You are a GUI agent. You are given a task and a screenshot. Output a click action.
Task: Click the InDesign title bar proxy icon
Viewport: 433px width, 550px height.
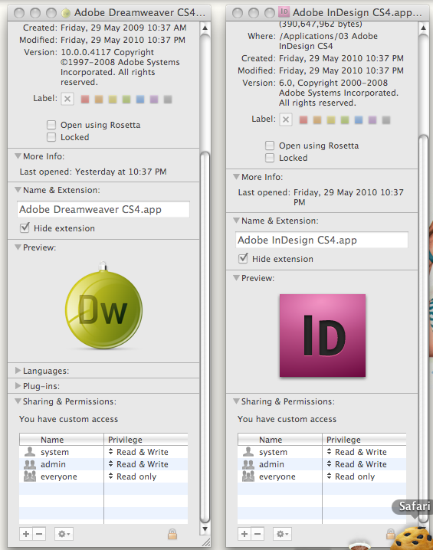point(284,12)
